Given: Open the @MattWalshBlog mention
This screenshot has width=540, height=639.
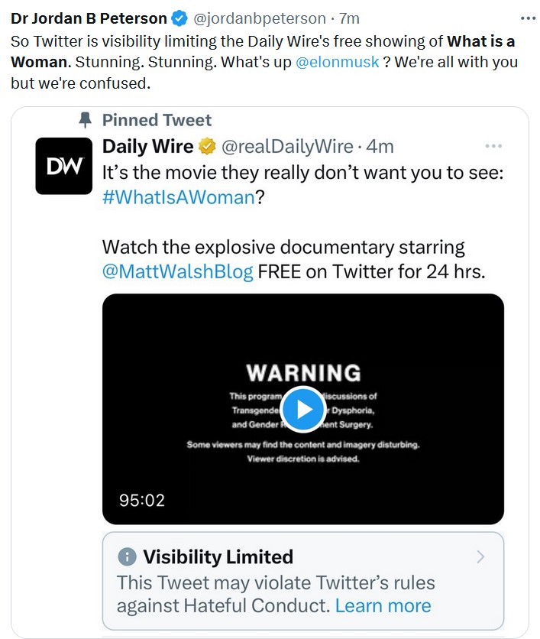Looking at the screenshot, I should (x=177, y=271).
